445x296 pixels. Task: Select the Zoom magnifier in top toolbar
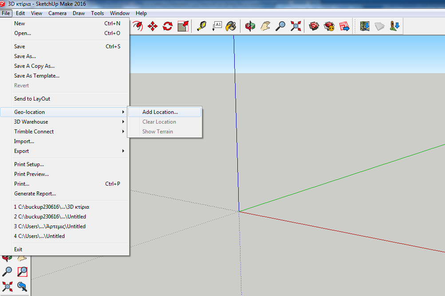280,27
